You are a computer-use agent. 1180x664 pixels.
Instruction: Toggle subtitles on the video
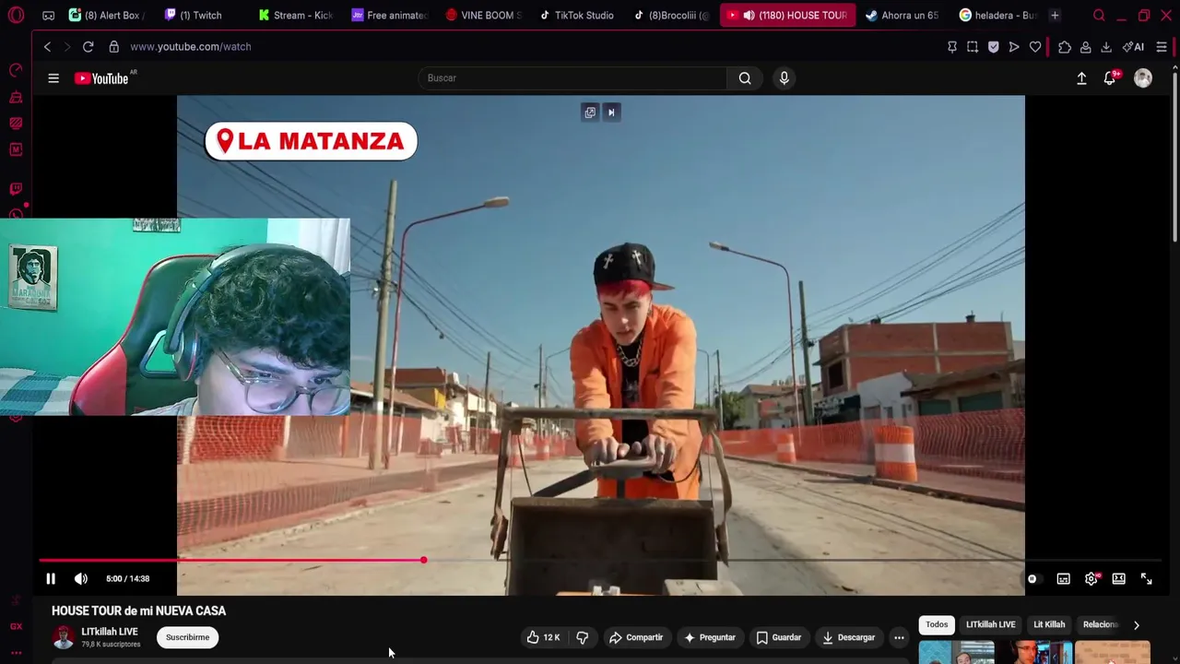point(1063,578)
